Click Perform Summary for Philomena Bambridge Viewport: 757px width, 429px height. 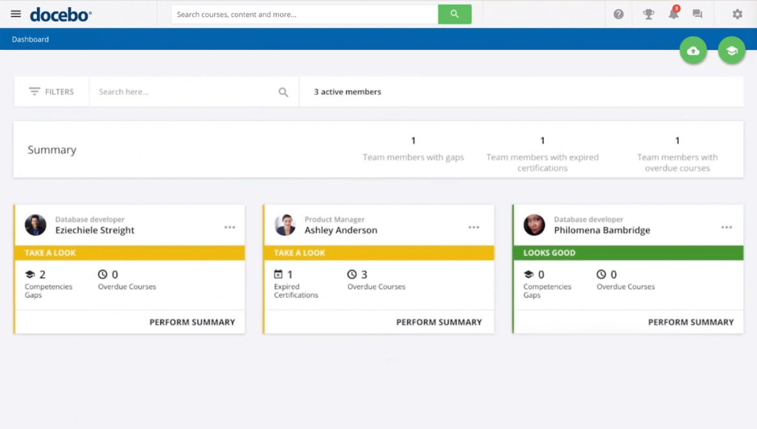691,321
